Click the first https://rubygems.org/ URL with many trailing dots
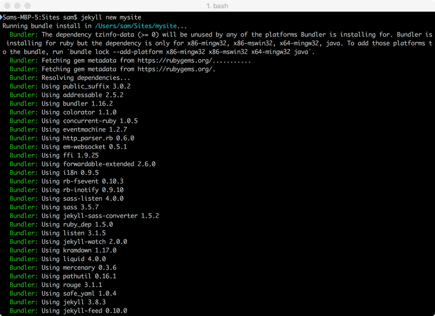Image resolution: width=435 pixels, height=316 pixels. pyautogui.click(x=194, y=60)
